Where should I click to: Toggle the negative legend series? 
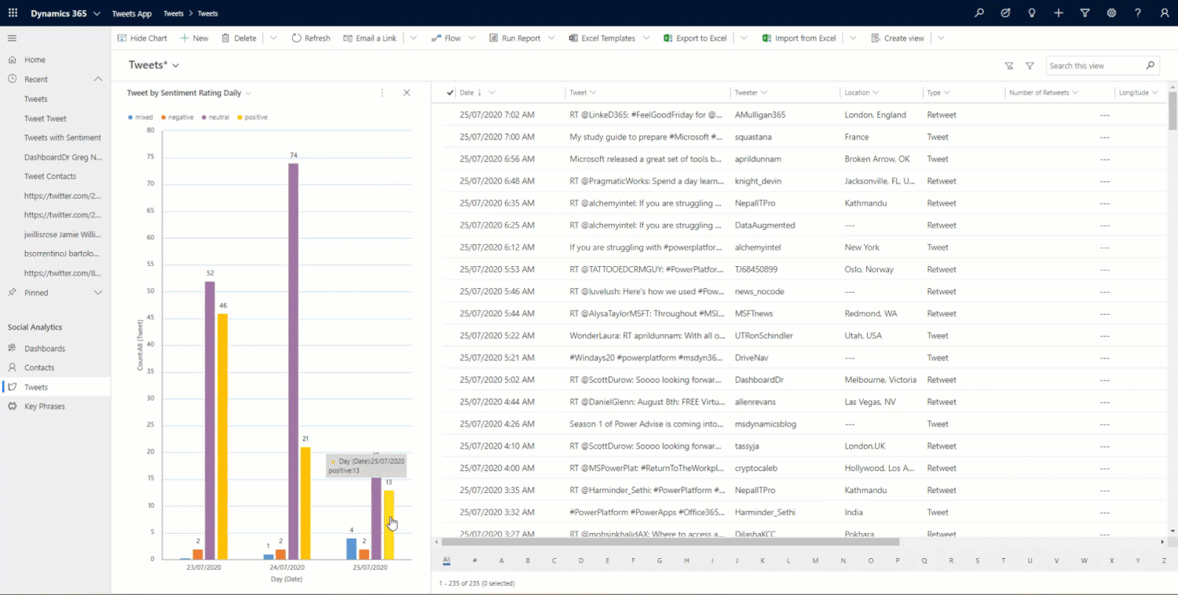[177, 117]
